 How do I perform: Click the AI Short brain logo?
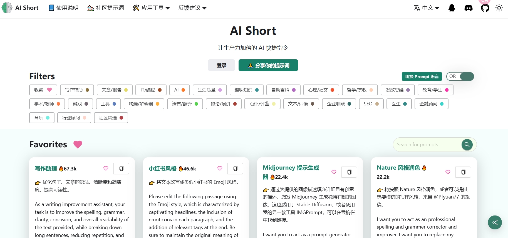tap(7, 8)
